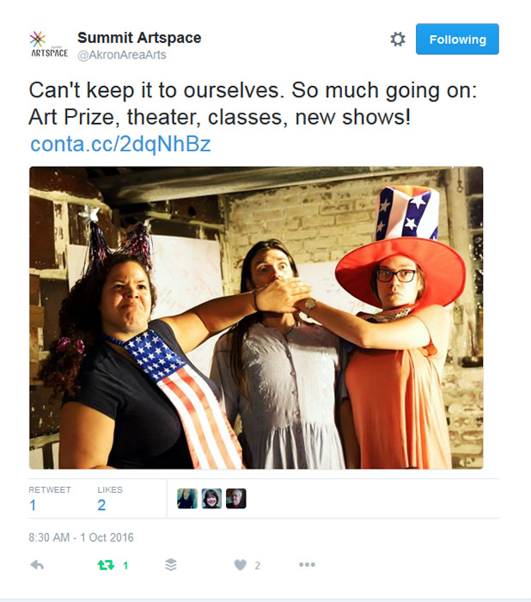Open first liker's avatar thumbnail
Screen dimensions: 531x602
[x=187, y=498]
